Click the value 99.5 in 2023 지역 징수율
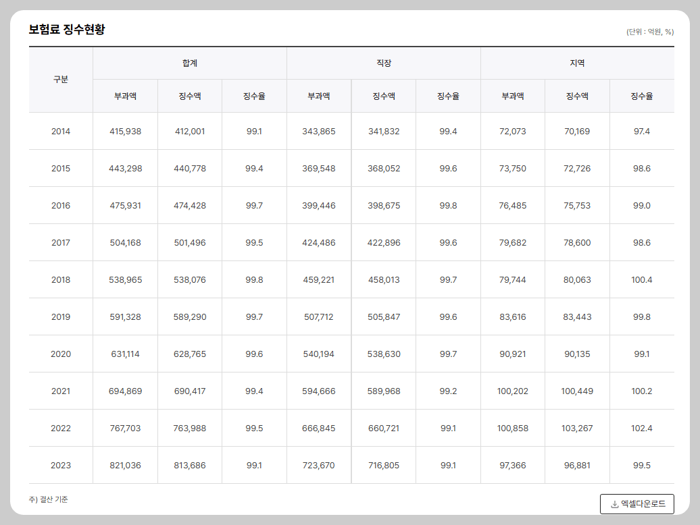This screenshot has height=525, width=700. (x=641, y=466)
